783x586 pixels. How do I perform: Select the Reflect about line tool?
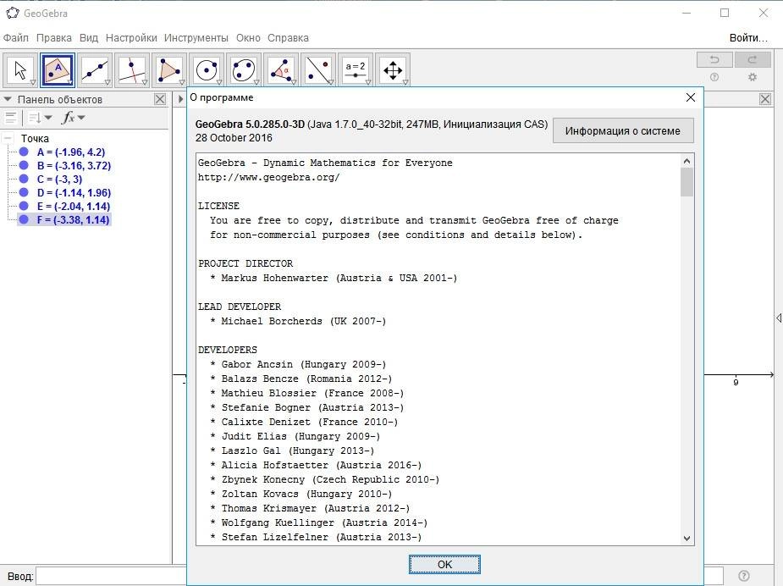coord(318,70)
